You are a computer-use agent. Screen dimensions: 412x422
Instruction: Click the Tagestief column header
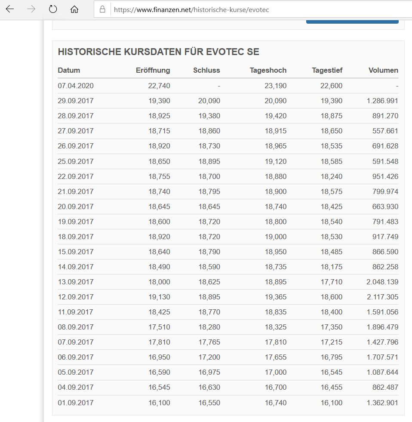(327, 70)
